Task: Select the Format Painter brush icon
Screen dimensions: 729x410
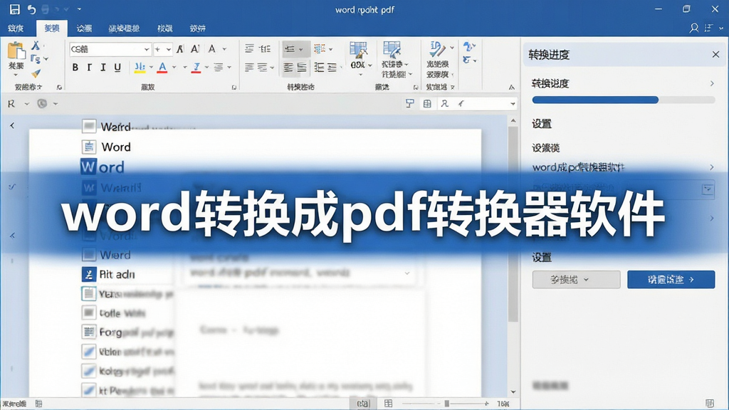Action: pos(36,73)
